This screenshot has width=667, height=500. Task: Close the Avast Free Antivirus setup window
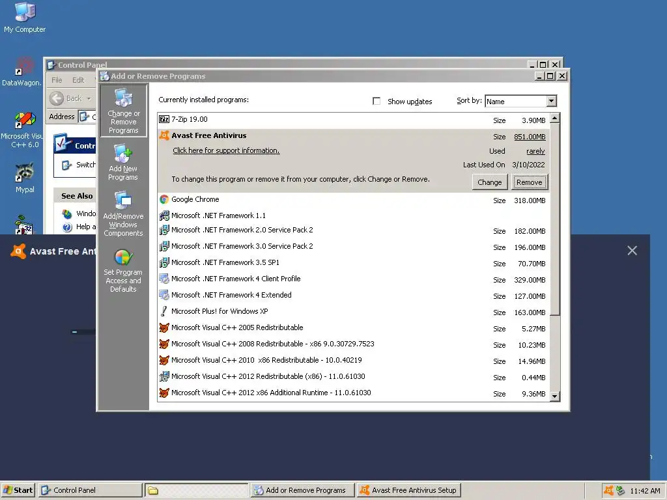[x=632, y=251]
